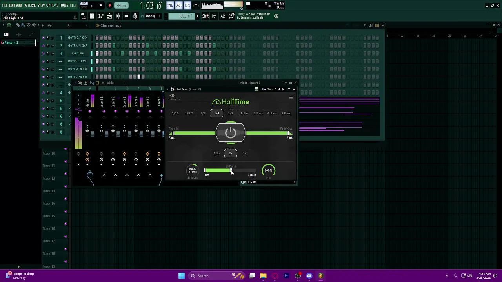Viewport: 502px width, 282px height.
Task: Open the FILE menu
Action: 5,5
